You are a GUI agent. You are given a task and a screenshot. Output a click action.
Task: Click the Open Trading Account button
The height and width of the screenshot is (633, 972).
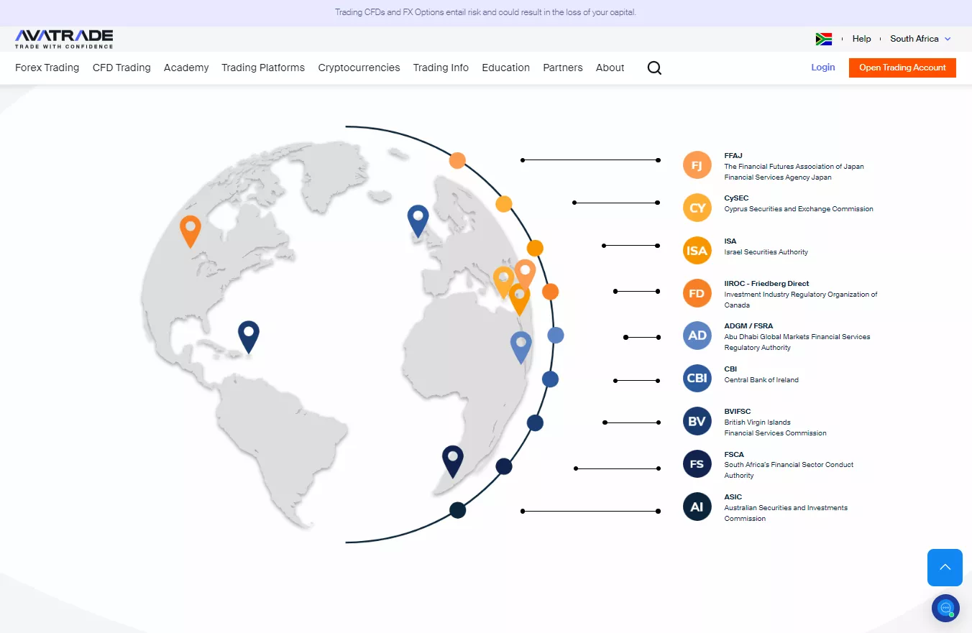point(902,68)
